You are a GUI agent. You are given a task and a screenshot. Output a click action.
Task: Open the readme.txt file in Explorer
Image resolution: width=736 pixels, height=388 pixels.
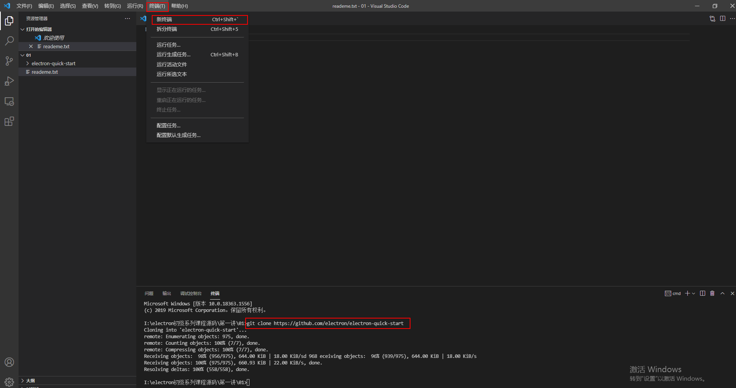[44, 72]
